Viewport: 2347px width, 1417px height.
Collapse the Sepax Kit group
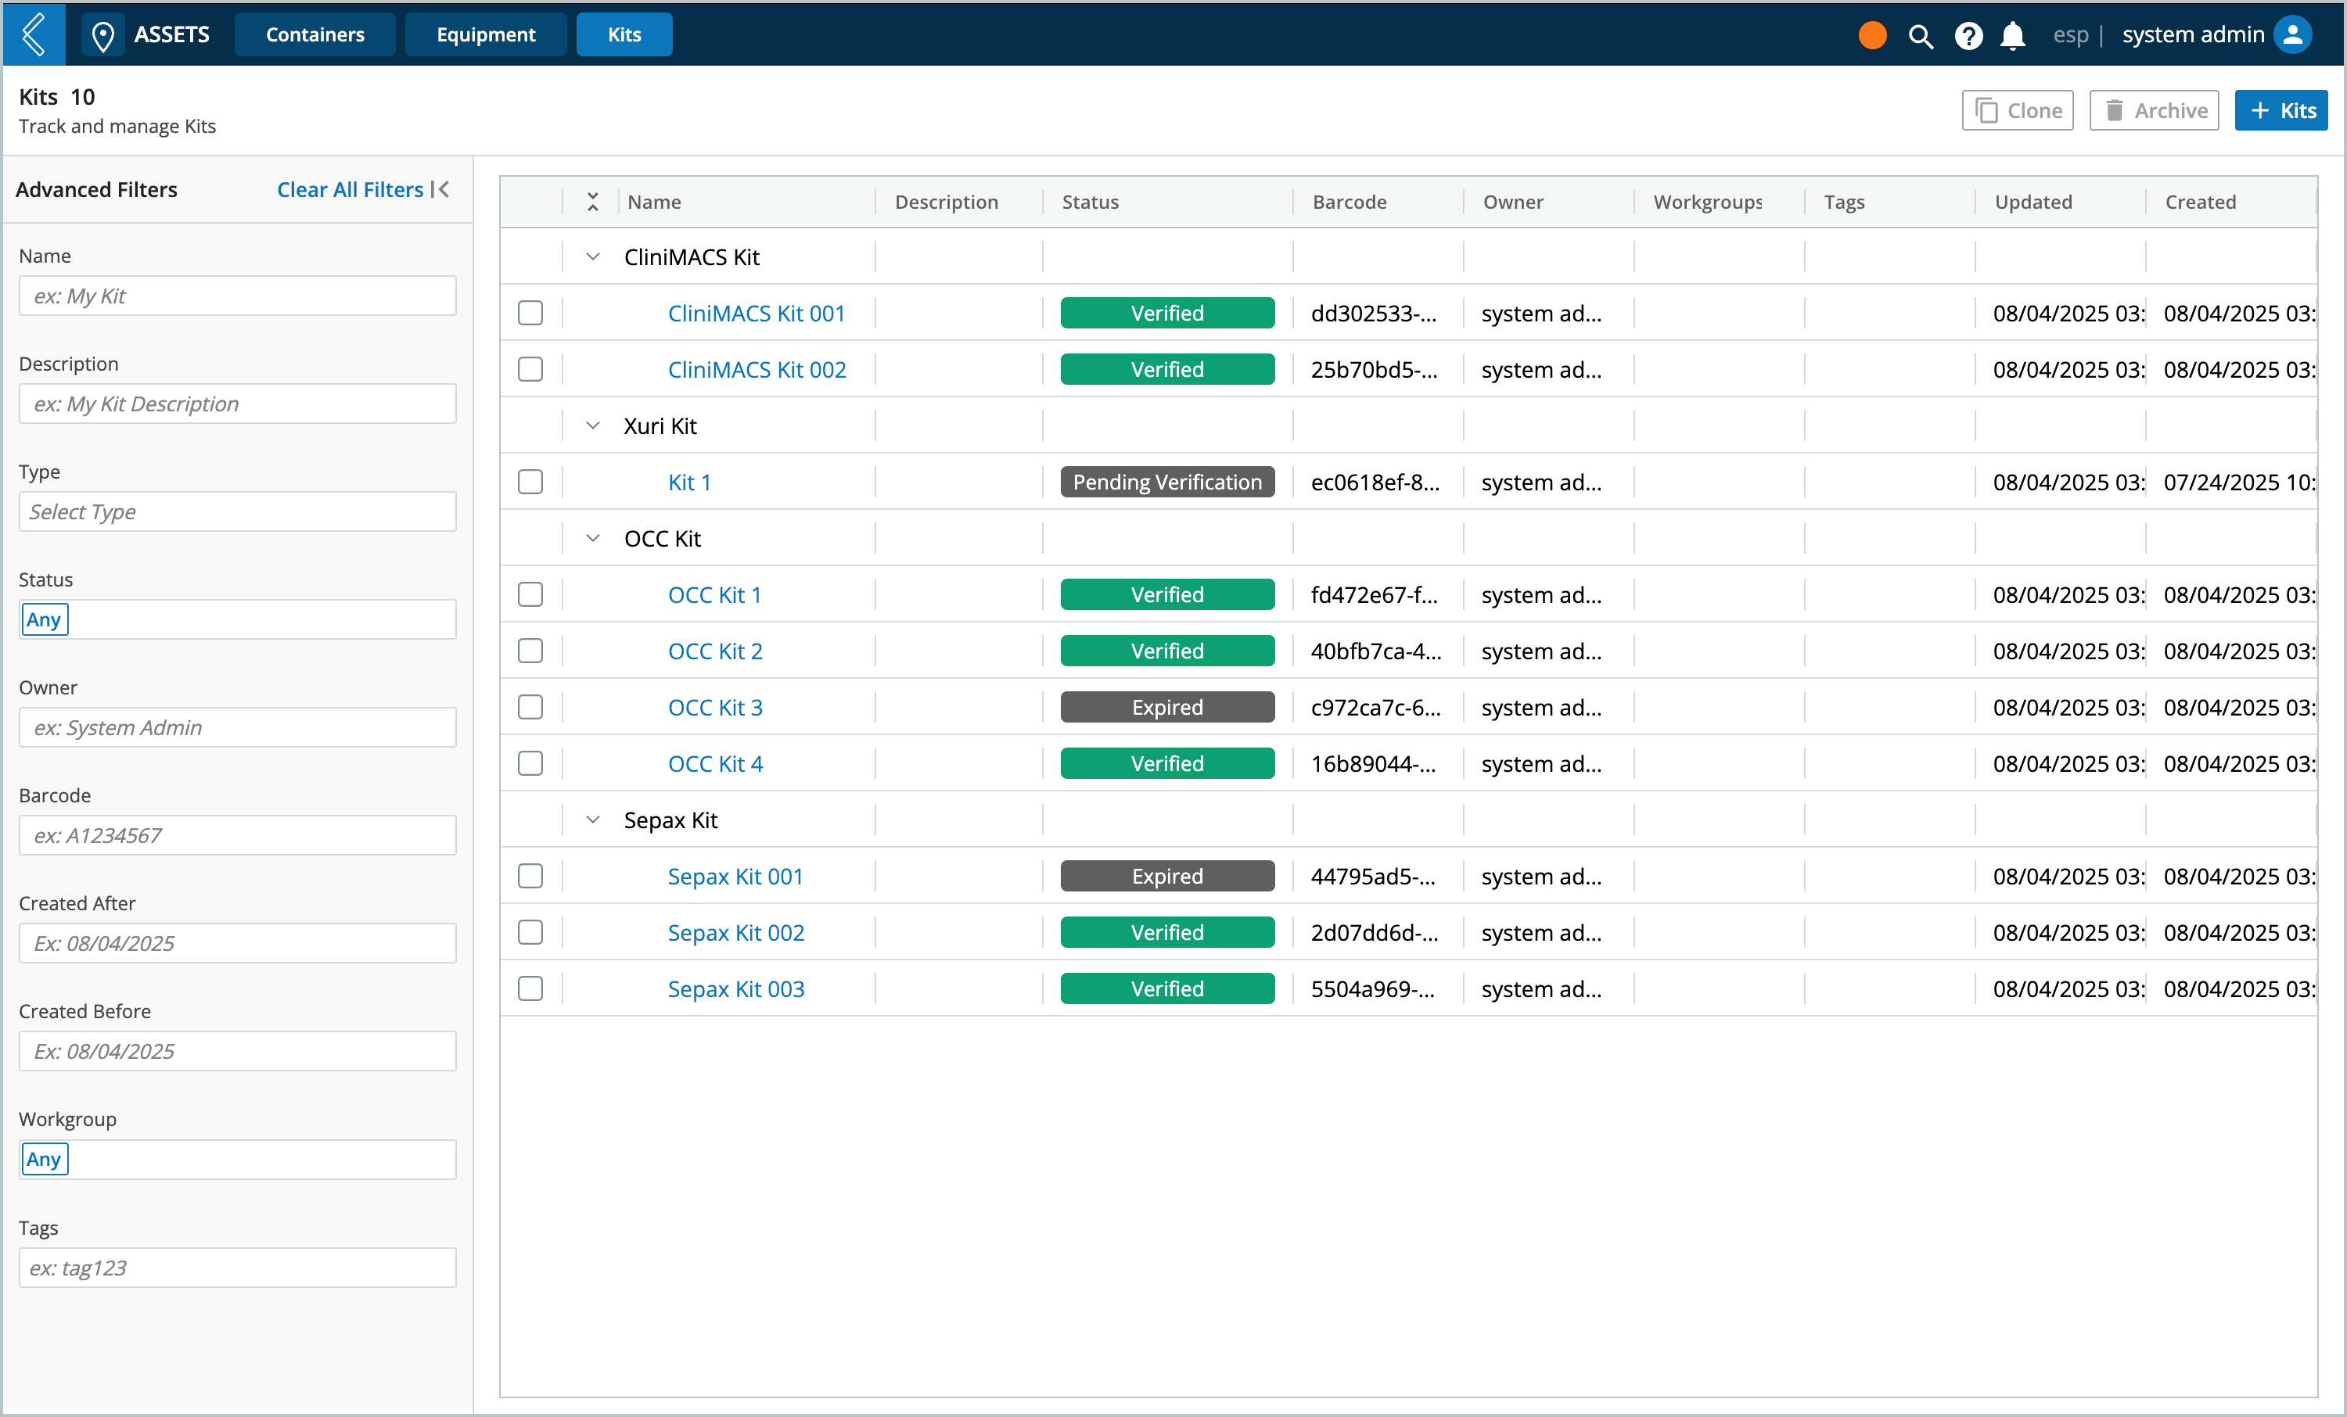click(x=592, y=819)
